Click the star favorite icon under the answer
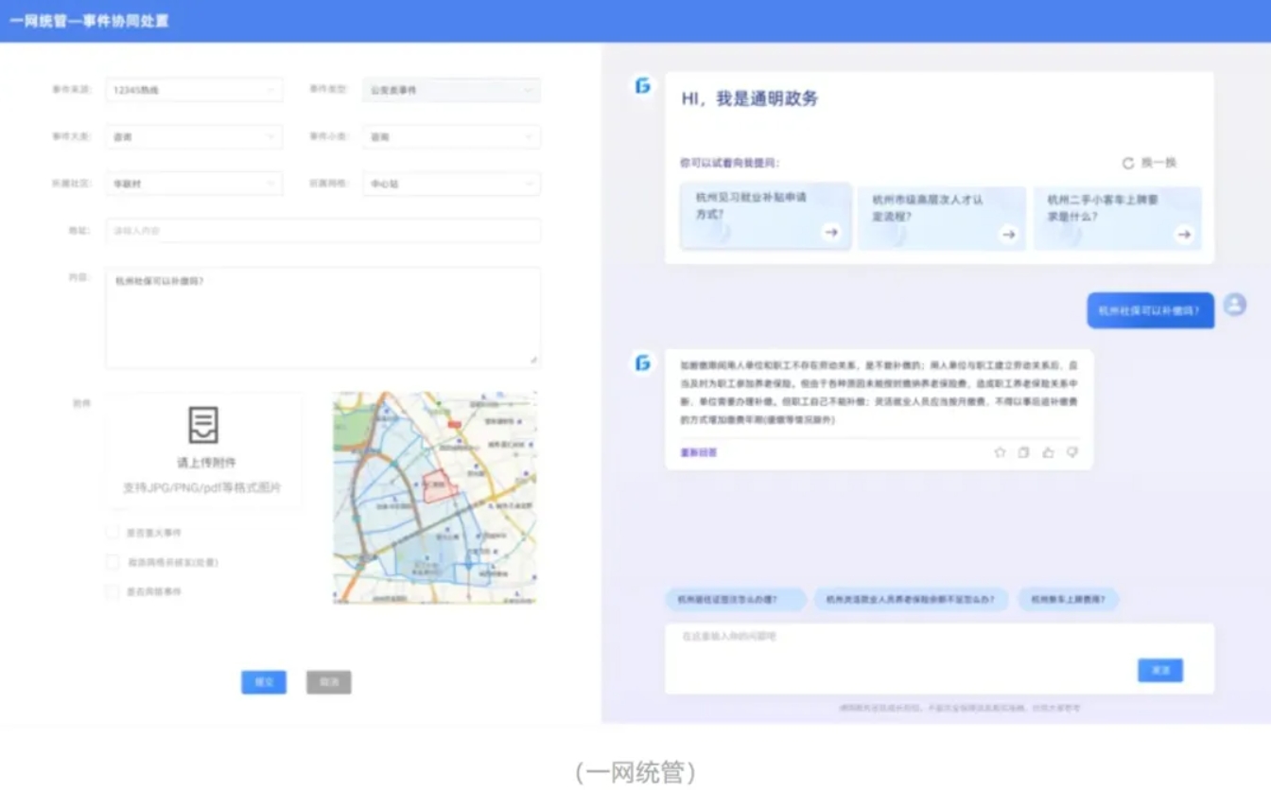 [x=1000, y=453]
